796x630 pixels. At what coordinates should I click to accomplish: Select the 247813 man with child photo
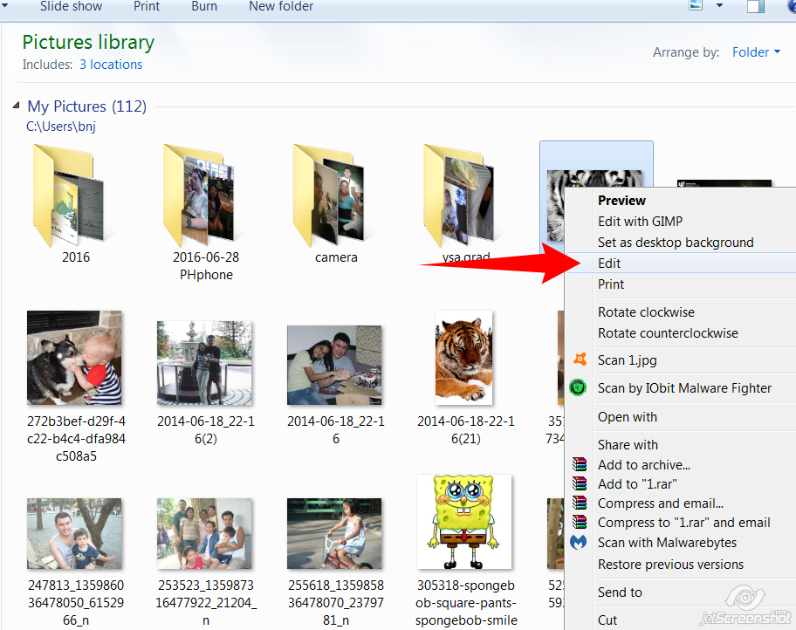(74, 533)
